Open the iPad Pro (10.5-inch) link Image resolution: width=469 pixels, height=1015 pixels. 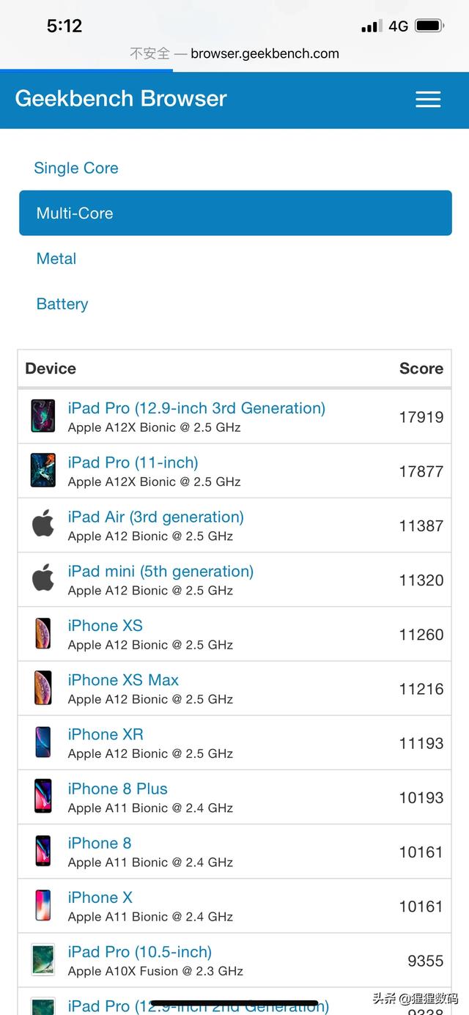click(x=140, y=951)
